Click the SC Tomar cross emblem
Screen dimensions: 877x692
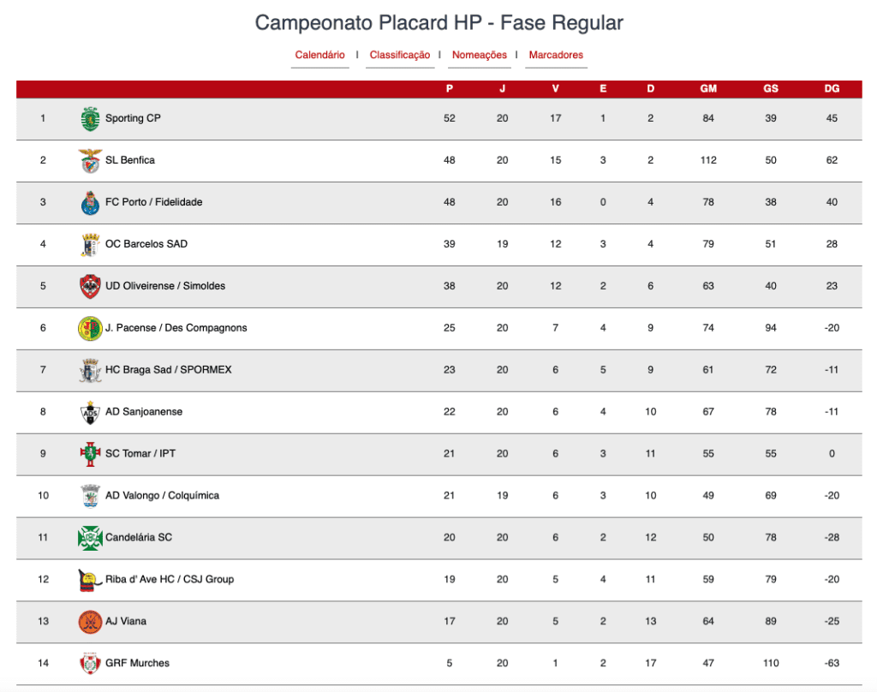click(x=90, y=454)
